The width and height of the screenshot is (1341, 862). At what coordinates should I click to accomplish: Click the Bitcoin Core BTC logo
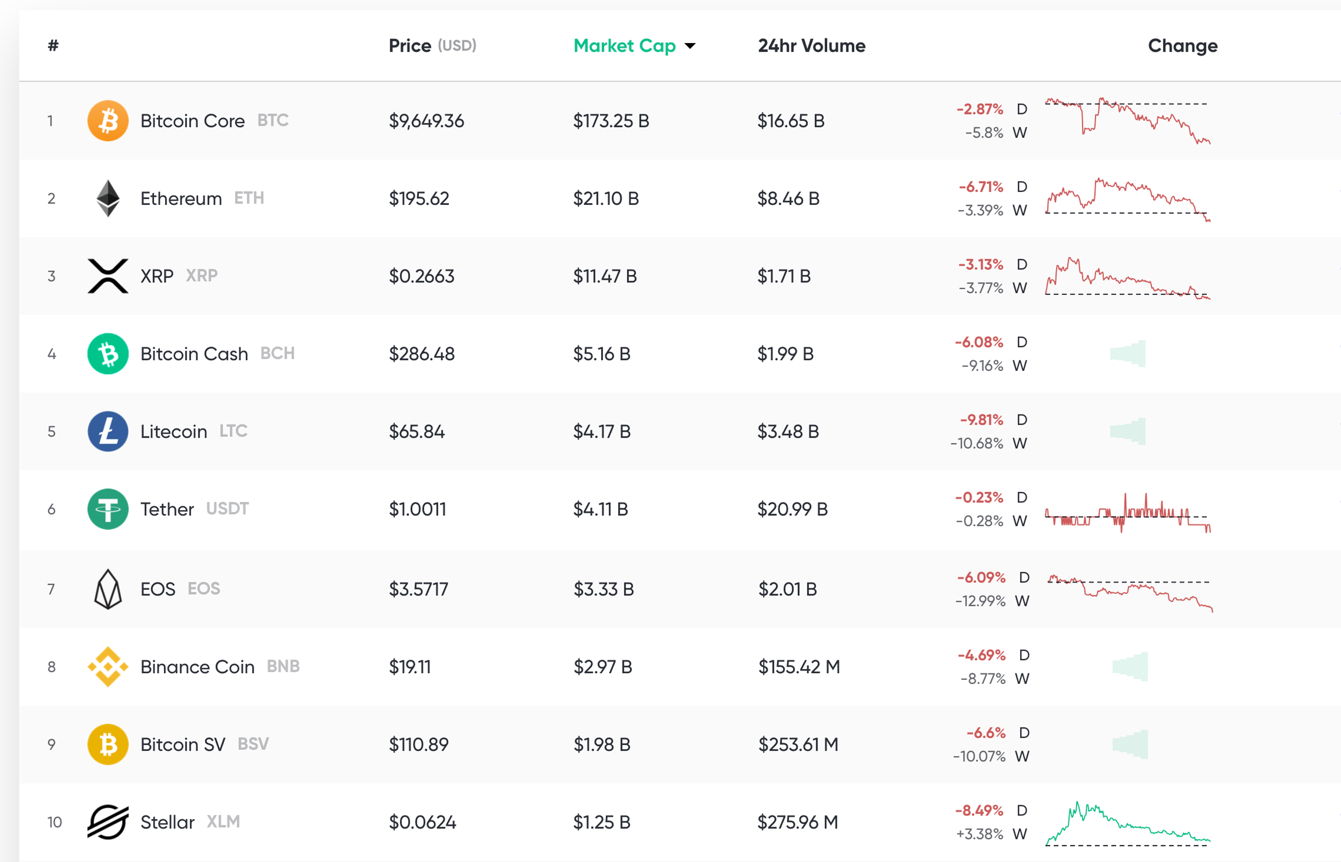tap(108, 120)
